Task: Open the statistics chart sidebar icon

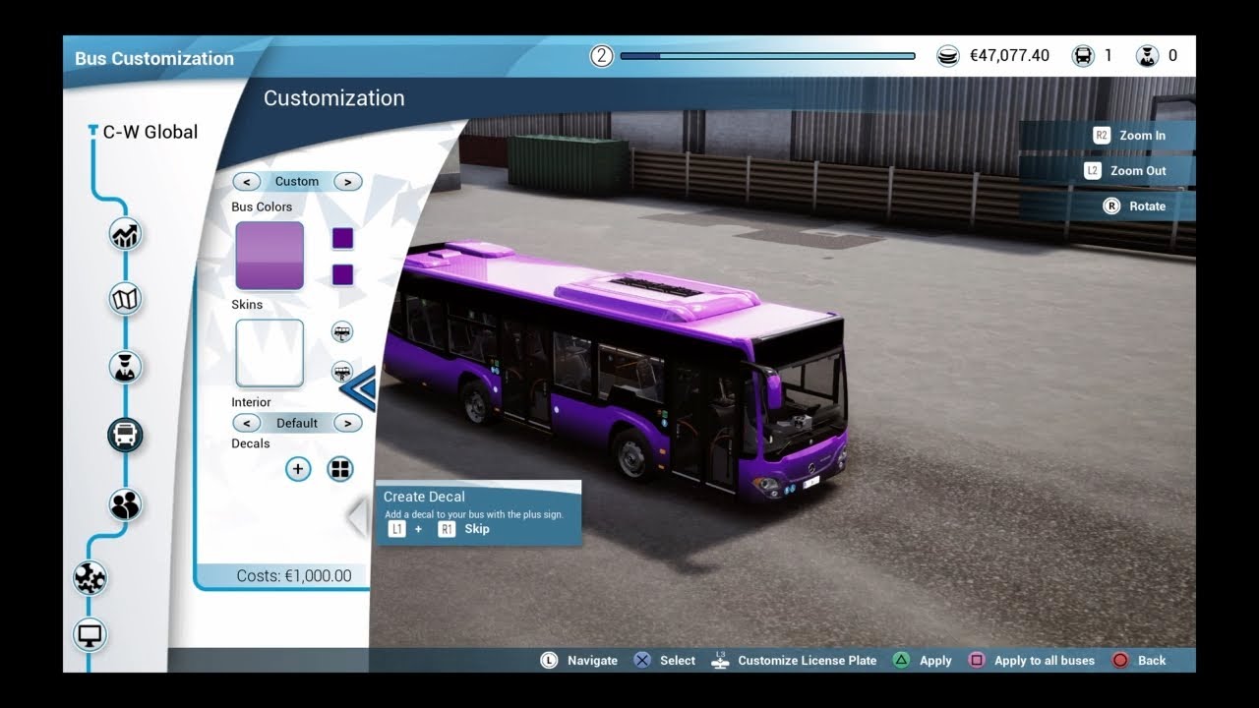Action: coord(126,234)
